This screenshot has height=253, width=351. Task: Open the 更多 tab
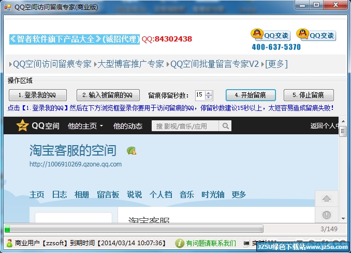pyautogui.click(x=239, y=194)
